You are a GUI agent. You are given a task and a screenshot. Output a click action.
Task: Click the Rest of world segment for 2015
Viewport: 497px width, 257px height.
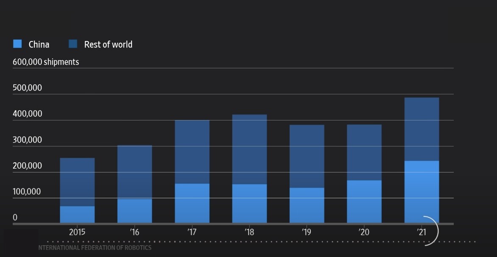pos(77,182)
